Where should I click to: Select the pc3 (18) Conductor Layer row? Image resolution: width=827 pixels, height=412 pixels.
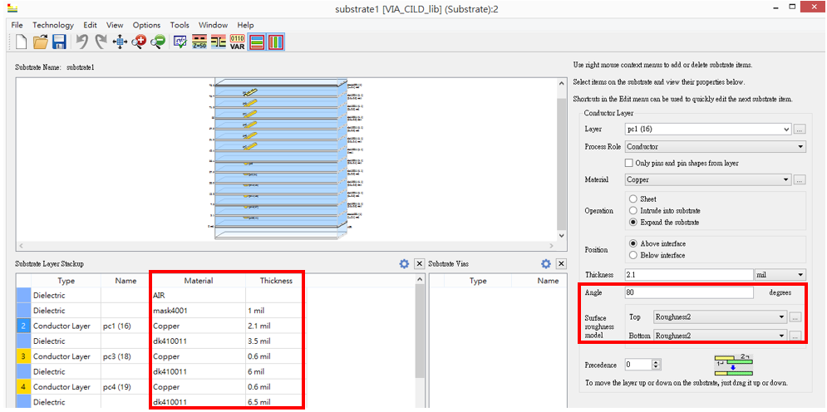click(161, 356)
